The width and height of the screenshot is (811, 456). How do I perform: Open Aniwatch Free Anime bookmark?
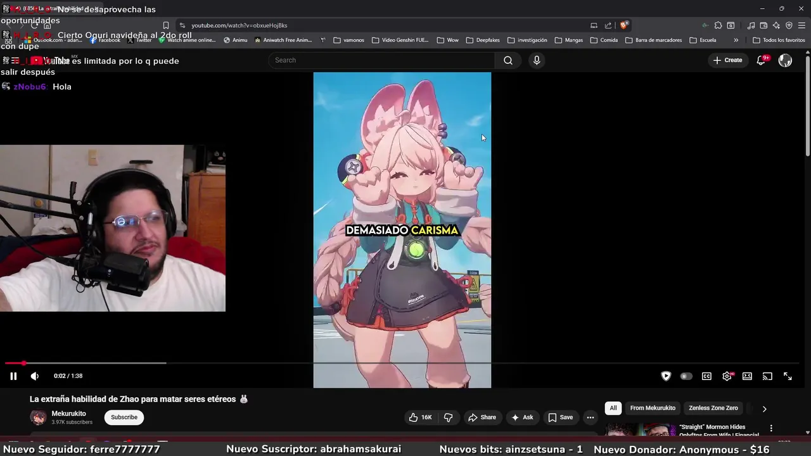point(283,40)
